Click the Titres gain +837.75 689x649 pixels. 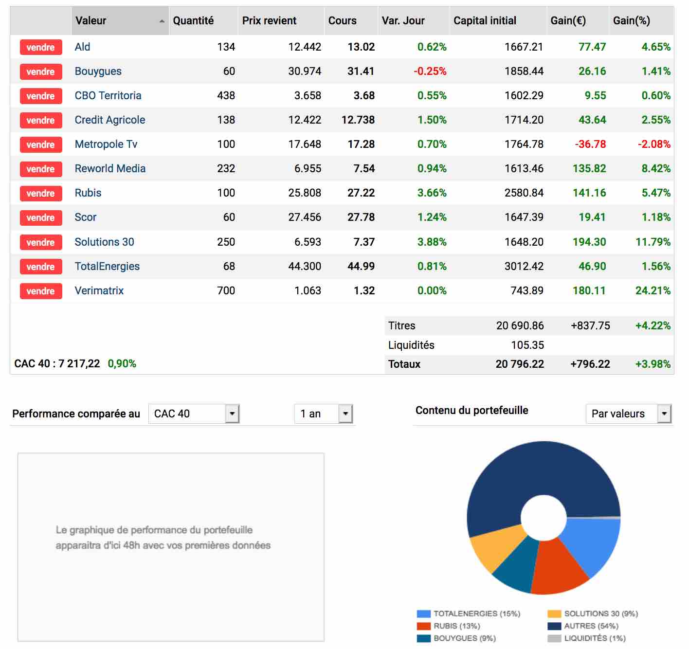(590, 325)
